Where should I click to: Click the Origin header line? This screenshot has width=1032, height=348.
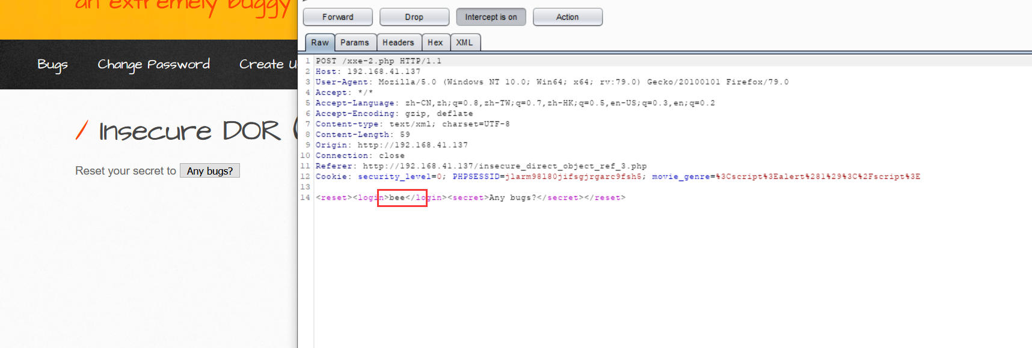pos(392,145)
